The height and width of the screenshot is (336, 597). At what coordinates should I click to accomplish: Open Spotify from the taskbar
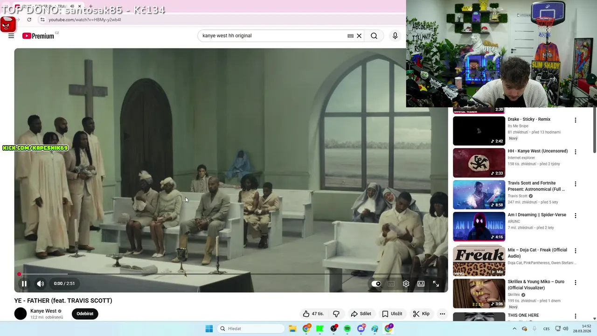347,329
